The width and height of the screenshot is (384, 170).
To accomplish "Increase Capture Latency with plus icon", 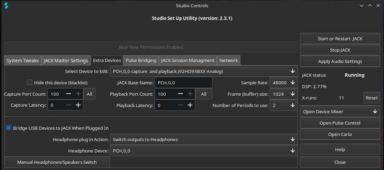I will (78, 105).
